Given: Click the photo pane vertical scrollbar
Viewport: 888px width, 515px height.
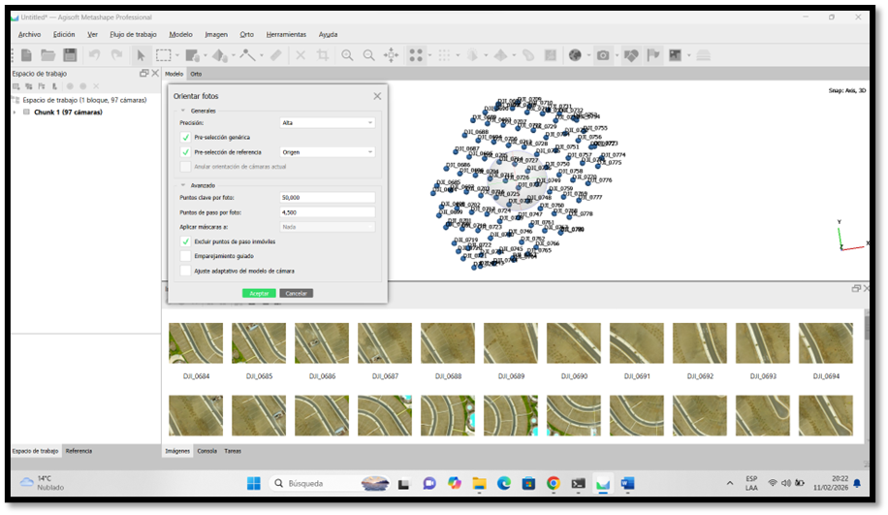Looking at the screenshot, I should click(x=867, y=374).
